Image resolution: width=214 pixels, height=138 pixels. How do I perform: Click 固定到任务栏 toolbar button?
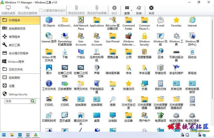76,10
